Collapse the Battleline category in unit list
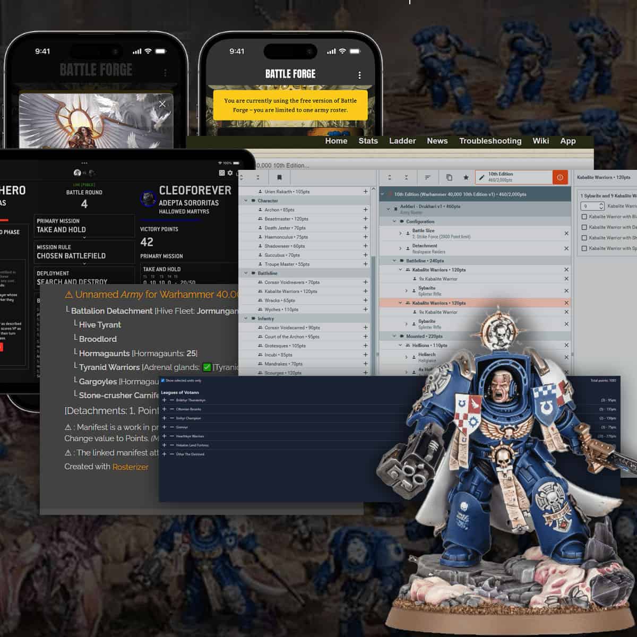 coord(246,273)
